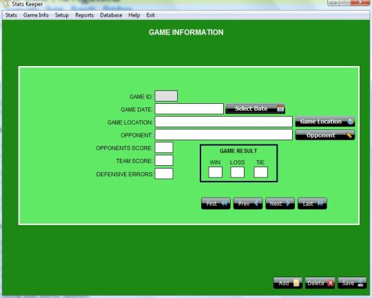Open the Reports menu

[85, 15]
